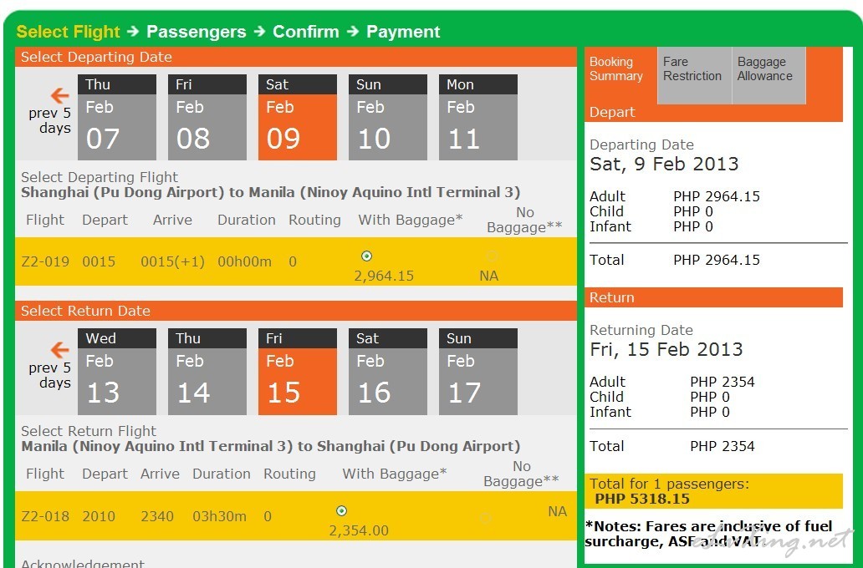
Task: Click the Confirm step in the header
Action: [306, 32]
